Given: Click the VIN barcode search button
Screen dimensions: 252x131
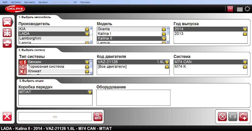Looking at the screenshot, I should [x=98, y=117].
